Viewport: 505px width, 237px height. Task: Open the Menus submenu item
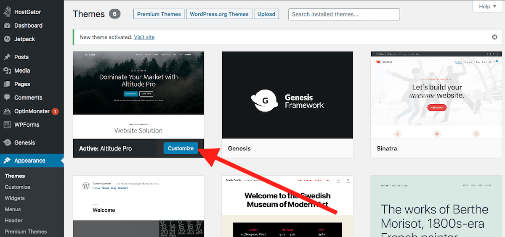13,209
